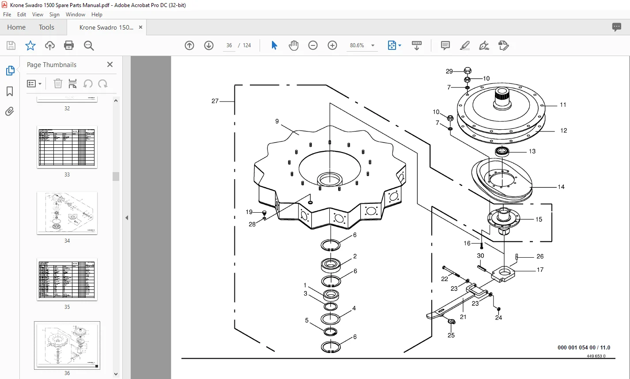This screenshot has width=630, height=379.
Task: Select page 36 thumbnail
Action: [67, 345]
